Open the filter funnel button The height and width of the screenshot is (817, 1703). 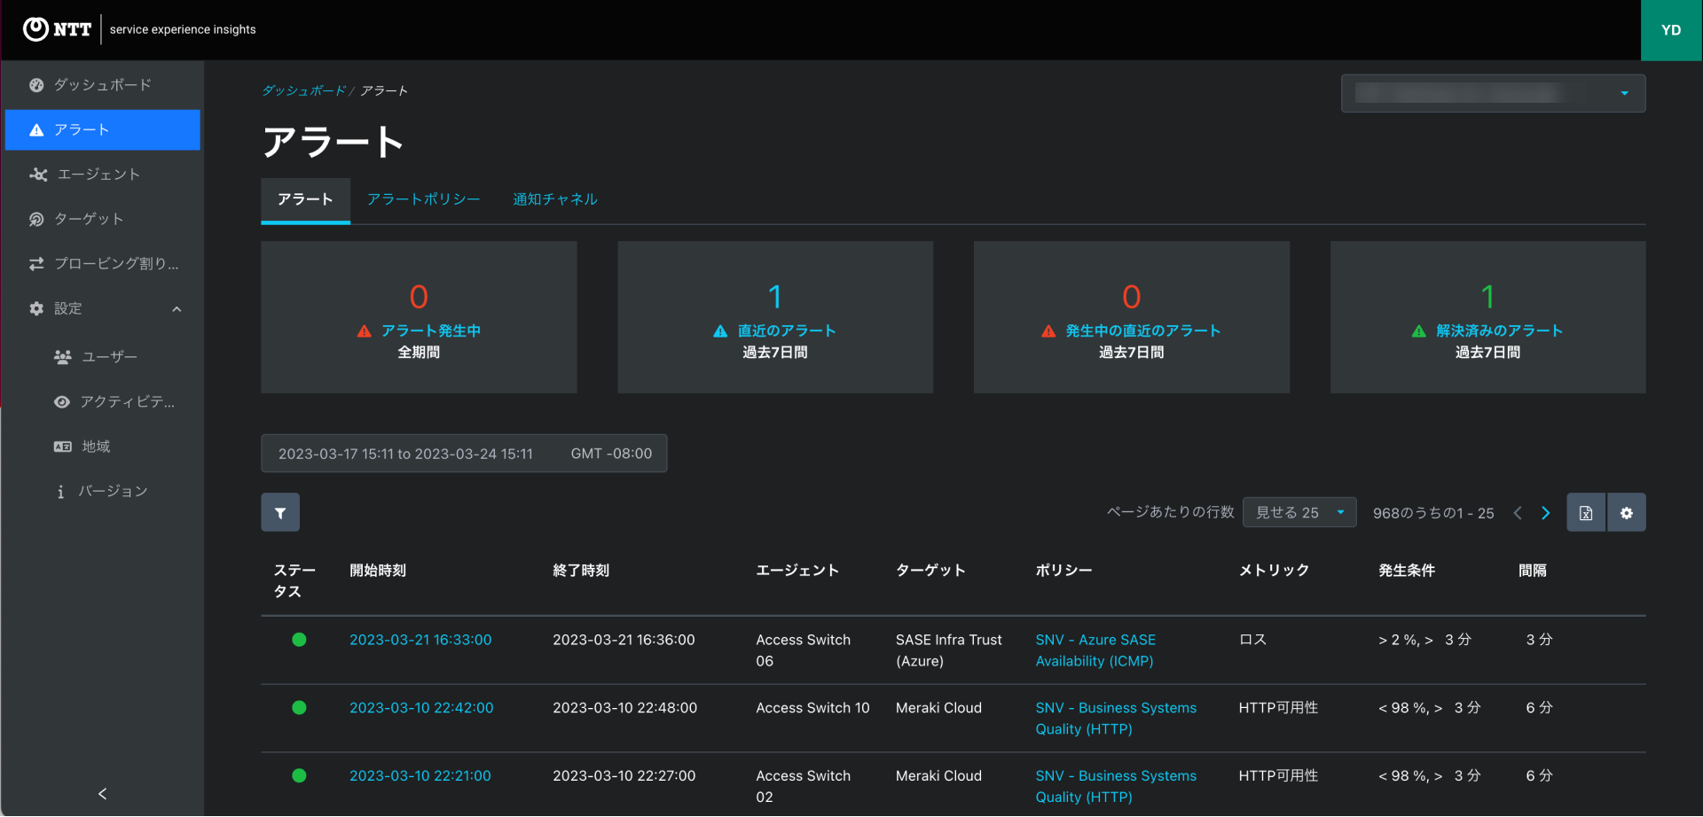tap(280, 513)
